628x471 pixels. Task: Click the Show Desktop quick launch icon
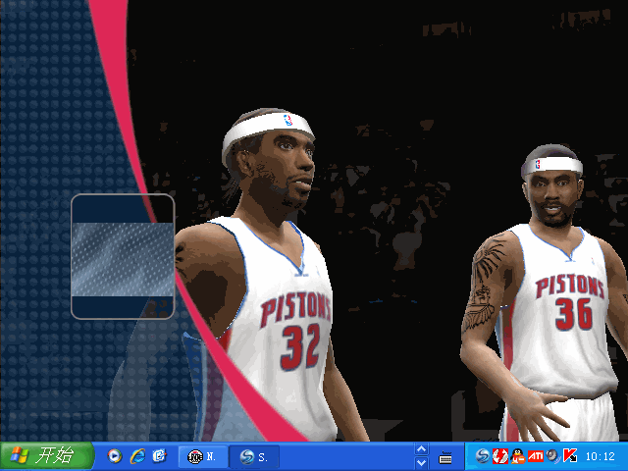tap(159, 456)
